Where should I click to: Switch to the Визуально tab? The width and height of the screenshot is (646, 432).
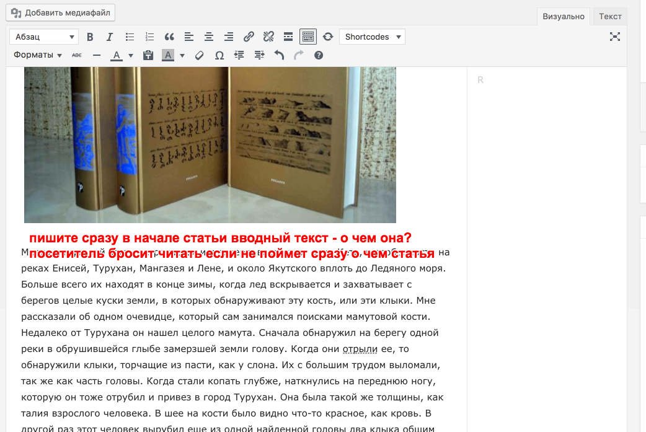click(563, 17)
